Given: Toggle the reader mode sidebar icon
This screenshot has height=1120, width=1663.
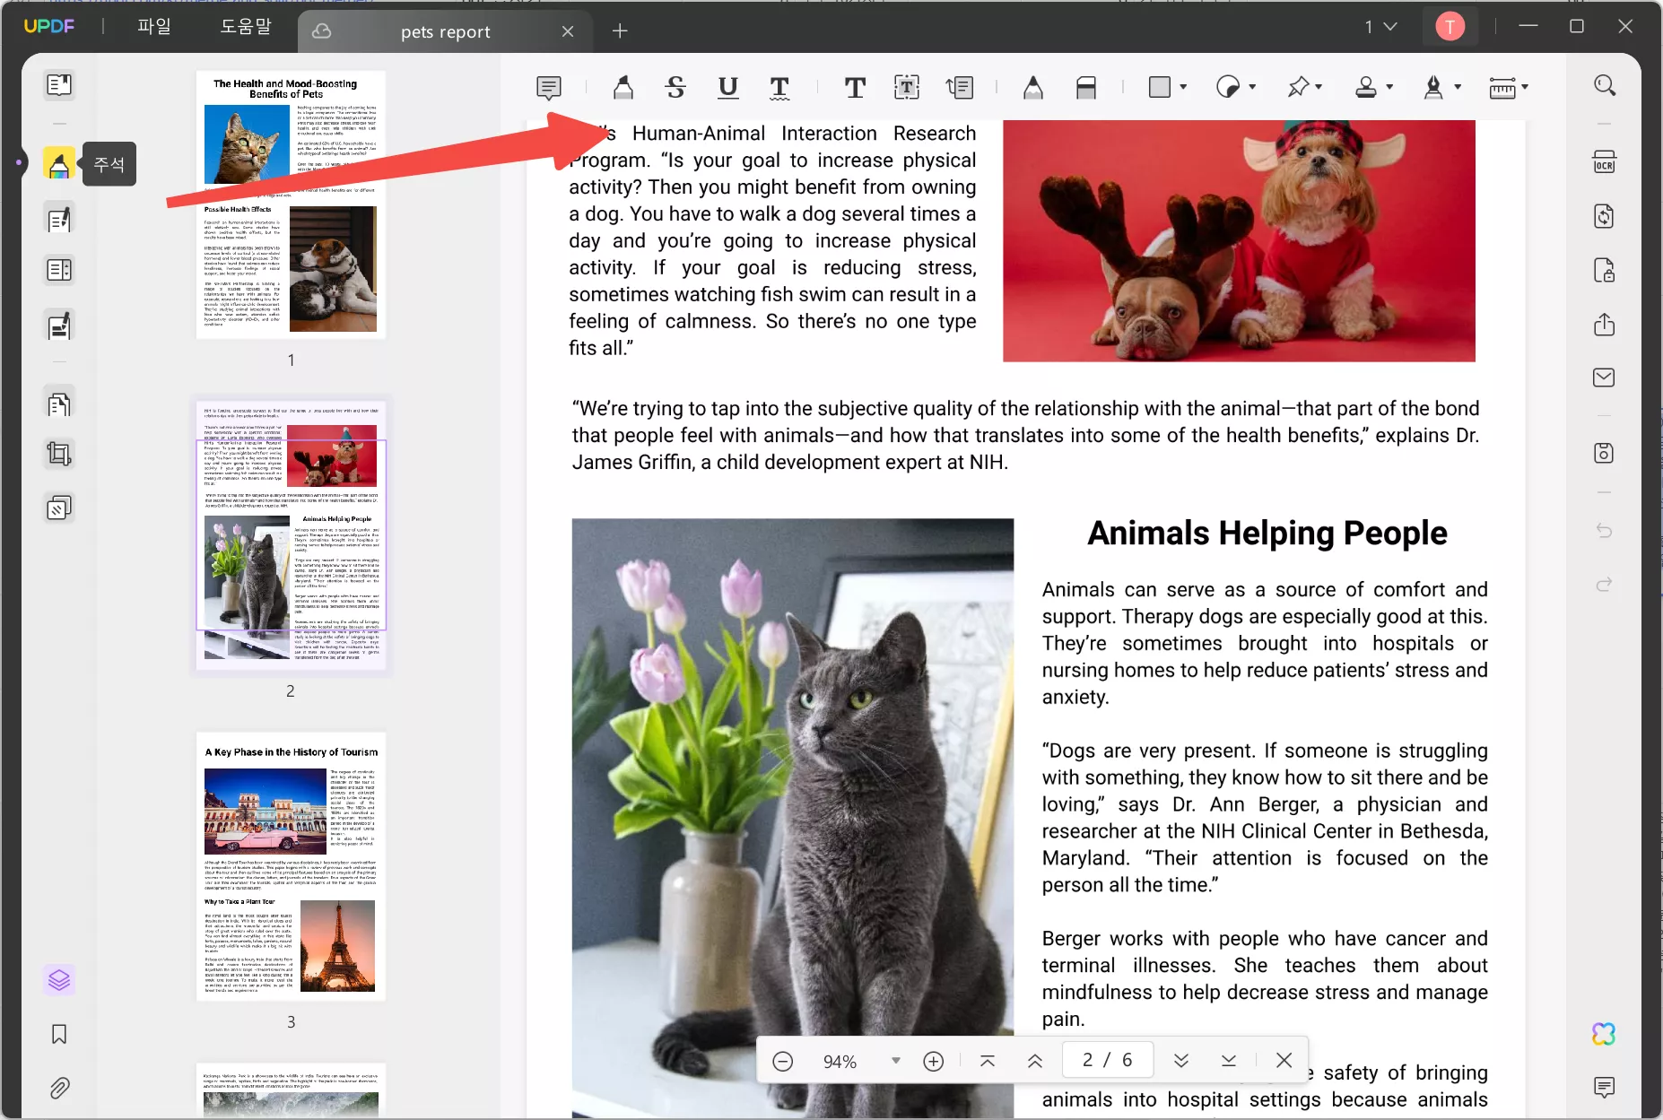Looking at the screenshot, I should point(59,85).
